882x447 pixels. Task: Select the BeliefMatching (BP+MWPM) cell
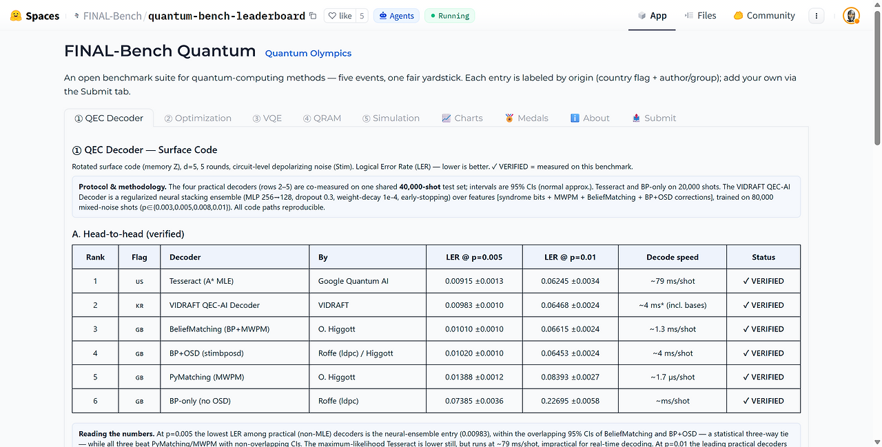point(235,329)
